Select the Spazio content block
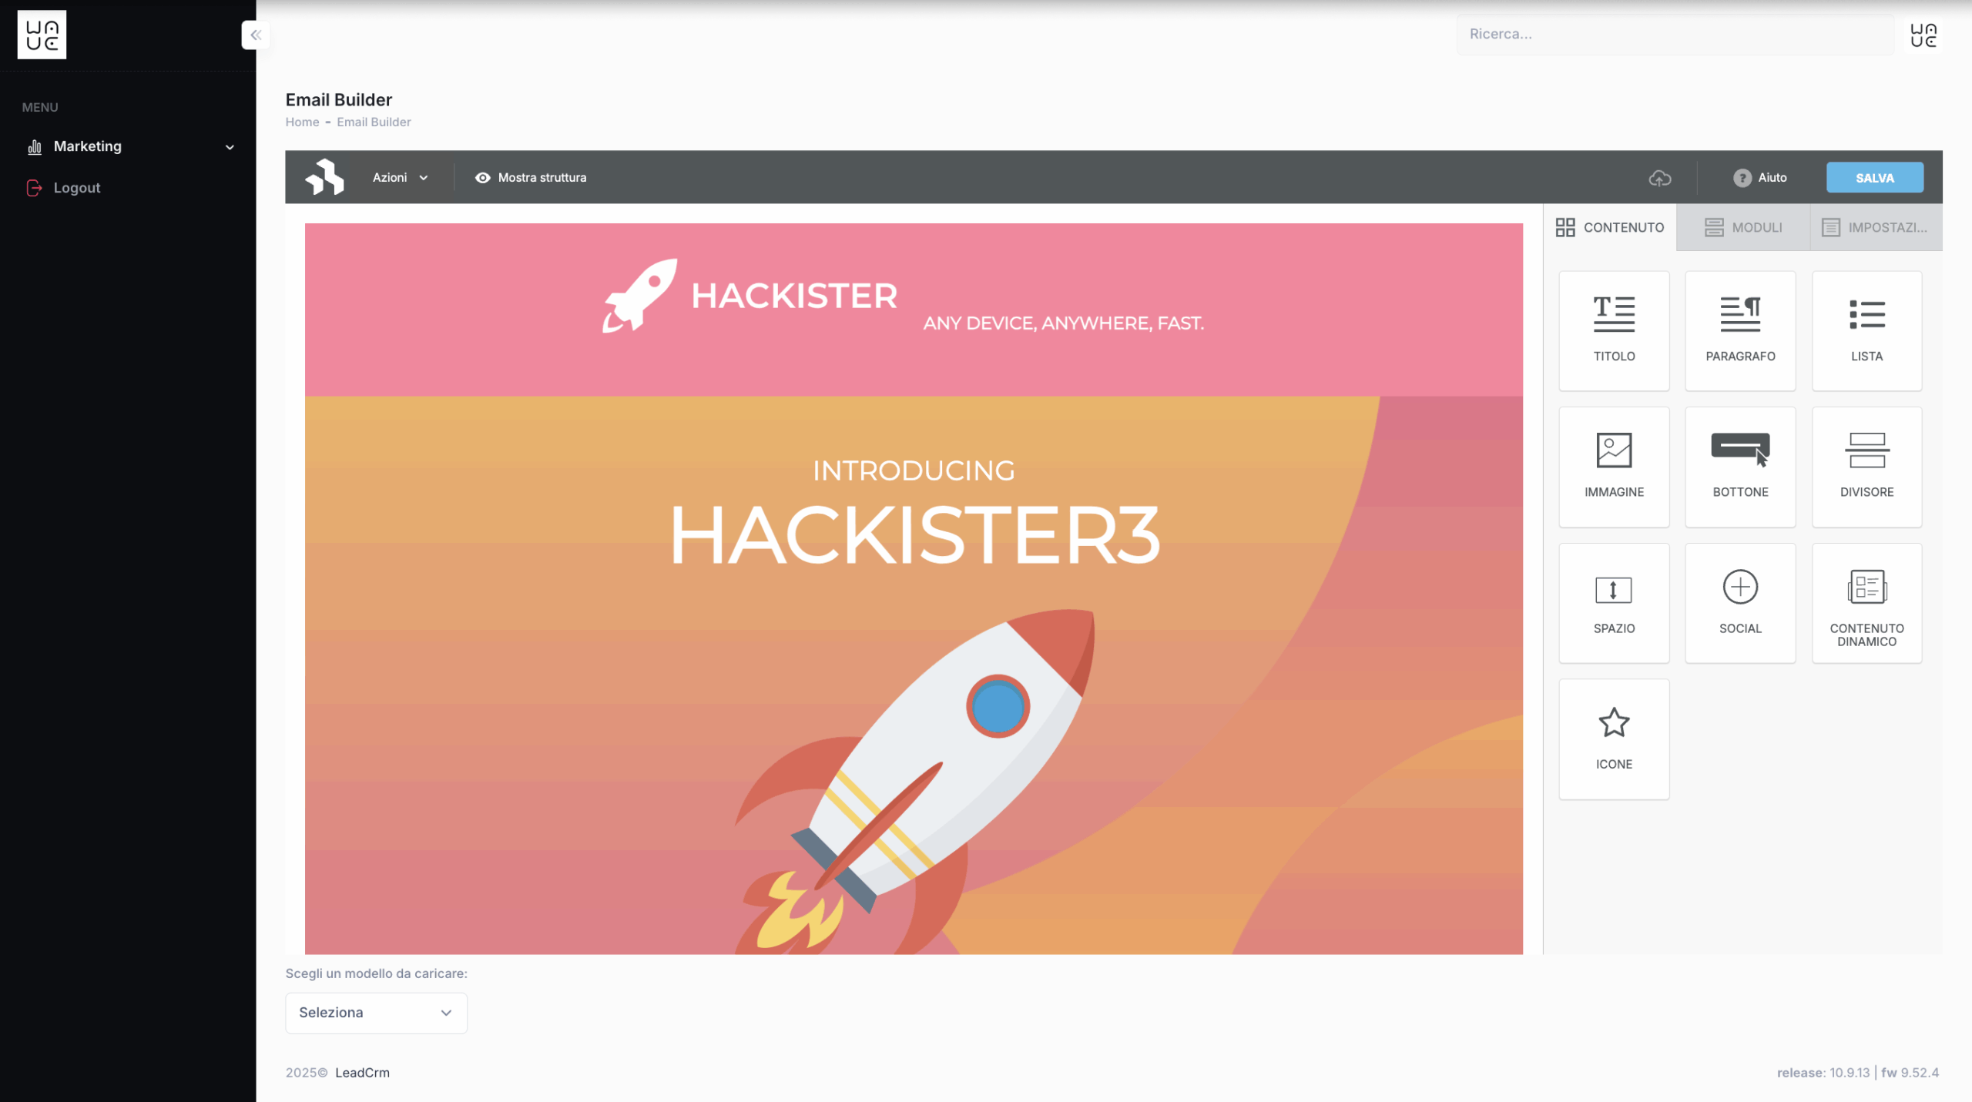The height and width of the screenshot is (1102, 1972). [x=1614, y=603]
